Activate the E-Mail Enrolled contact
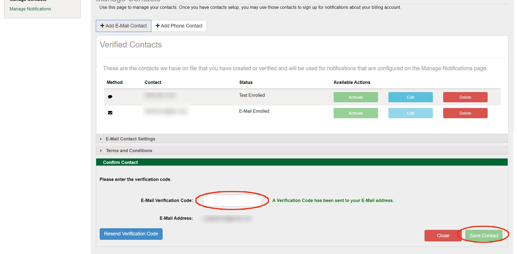Screen dimensions: 518x254 tap(356, 113)
